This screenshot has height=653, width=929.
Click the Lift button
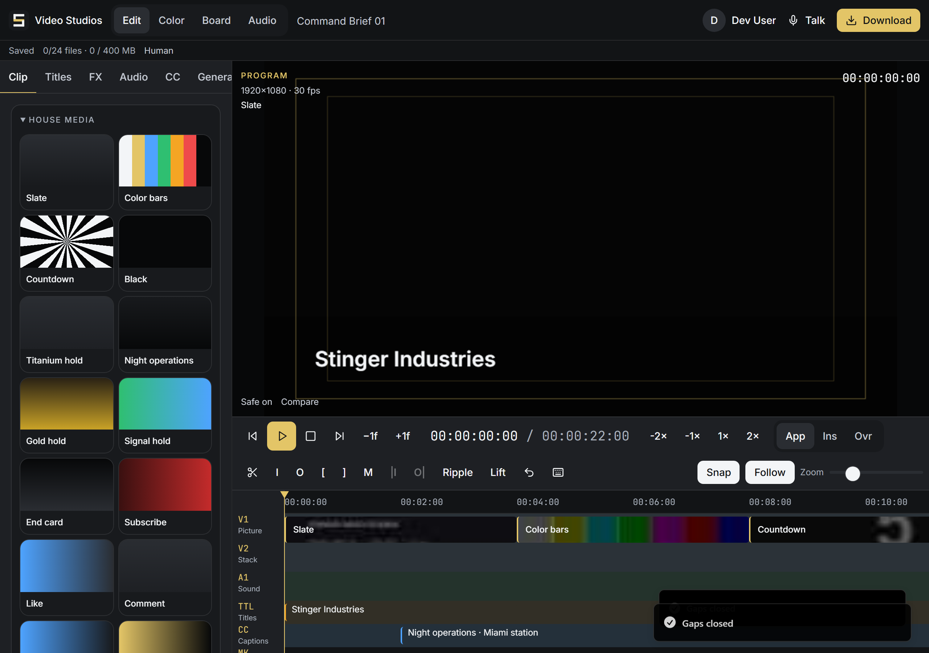pos(498,472)
